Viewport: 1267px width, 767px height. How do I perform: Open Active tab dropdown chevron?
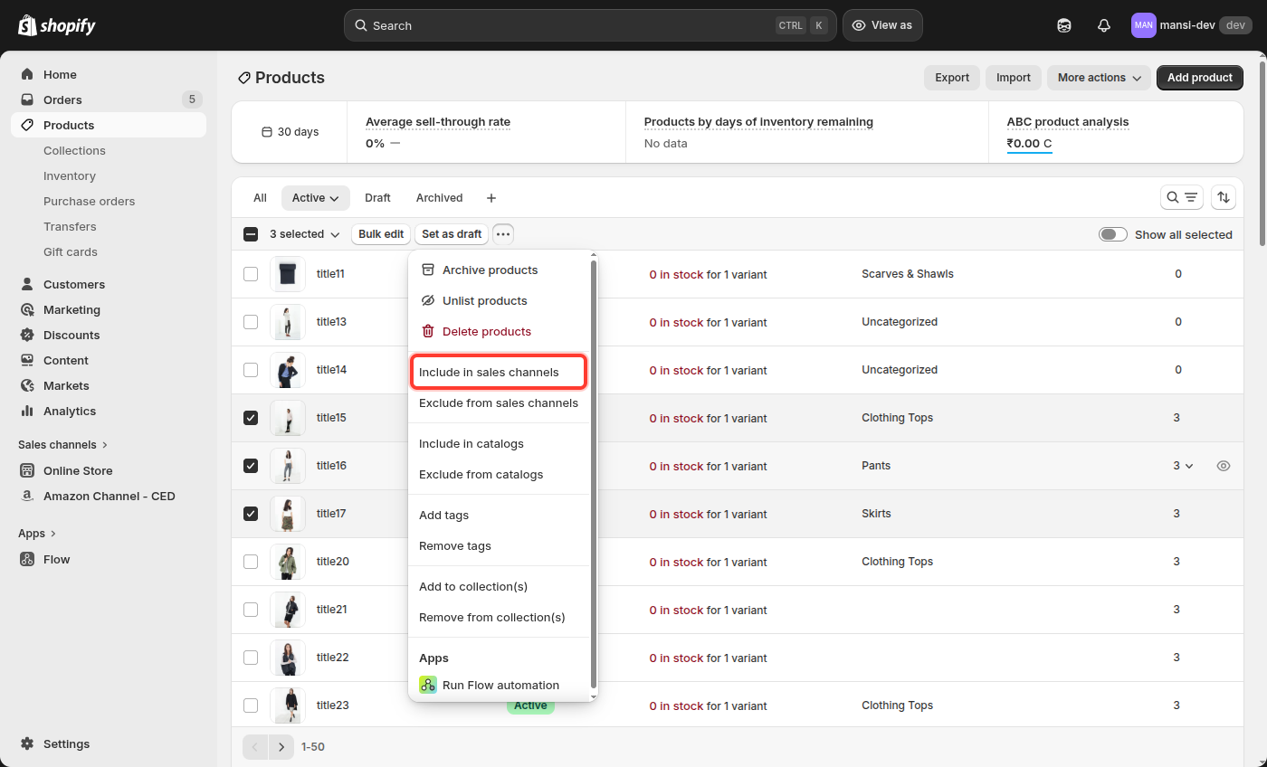(334, 198)
